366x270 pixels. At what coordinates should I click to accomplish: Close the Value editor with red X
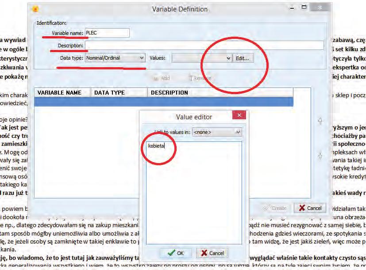tap(239, 115)
